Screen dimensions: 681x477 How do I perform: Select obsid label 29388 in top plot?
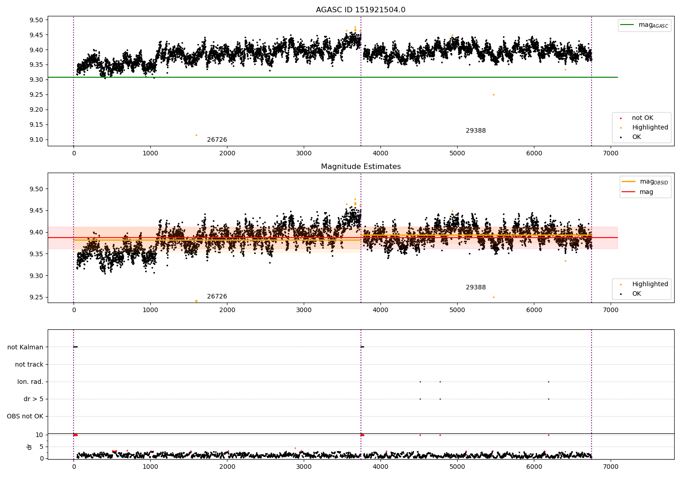tap(475, 131)
